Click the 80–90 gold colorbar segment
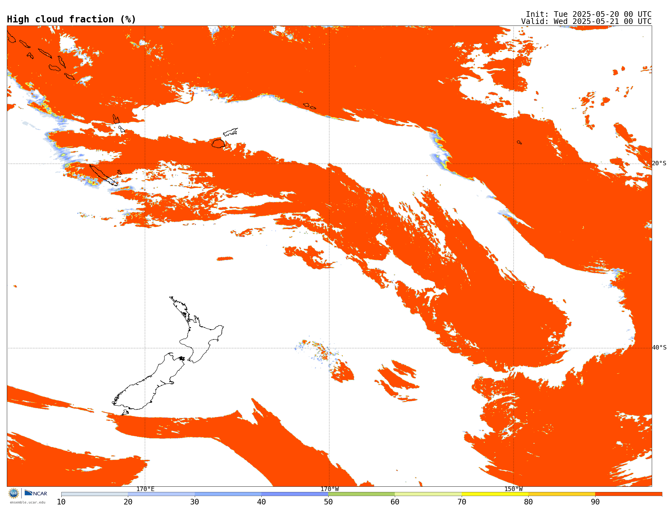672x506 pixels. pos(562,494)
